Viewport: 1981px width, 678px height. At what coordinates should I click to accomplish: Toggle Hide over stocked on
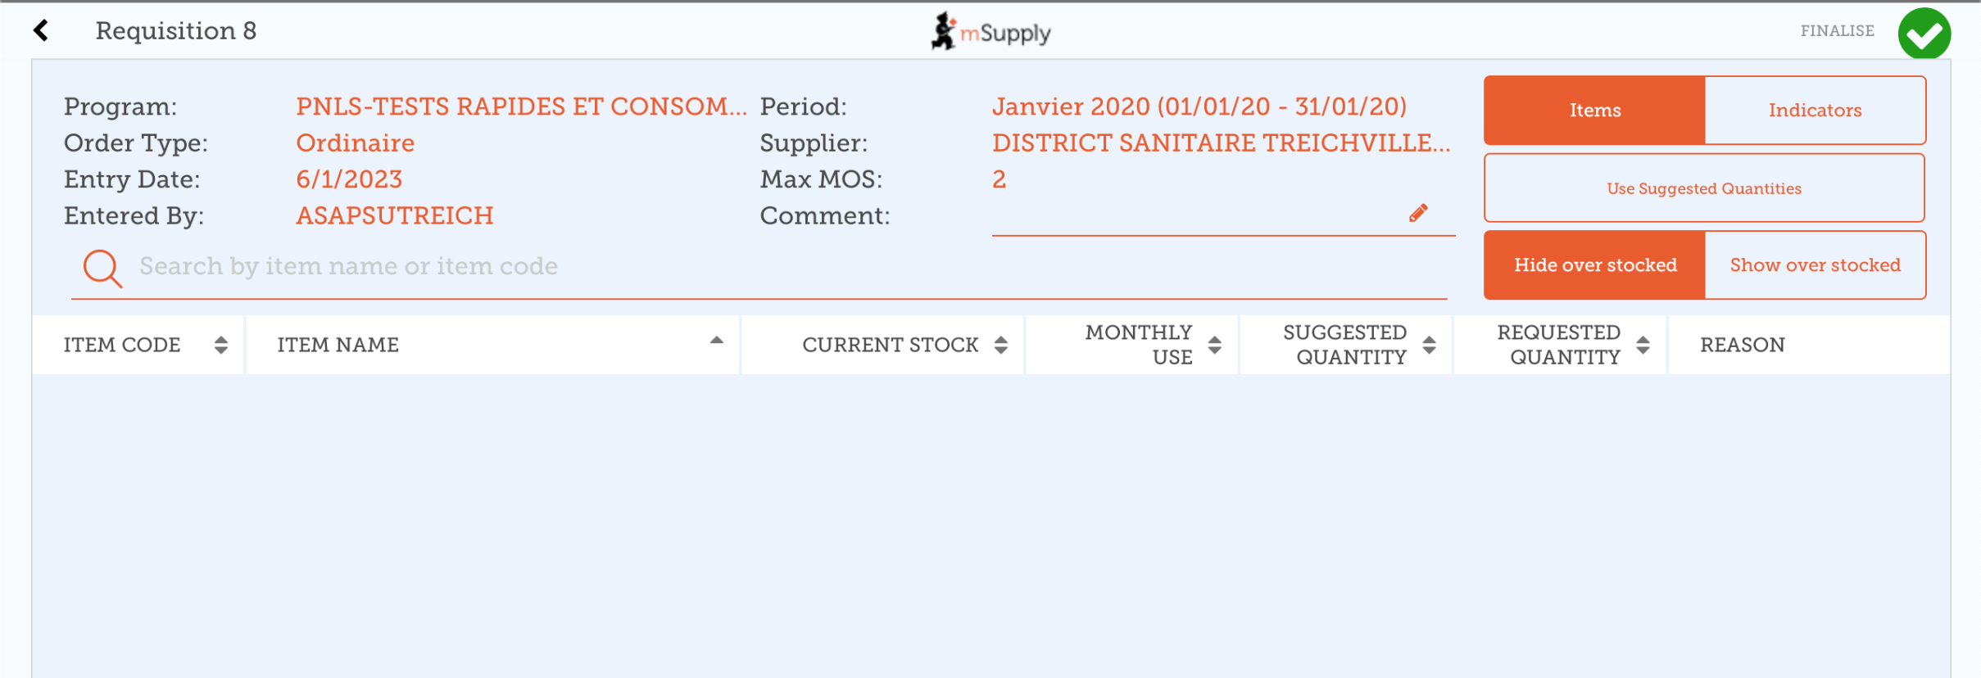click(x=1594, y=264)
